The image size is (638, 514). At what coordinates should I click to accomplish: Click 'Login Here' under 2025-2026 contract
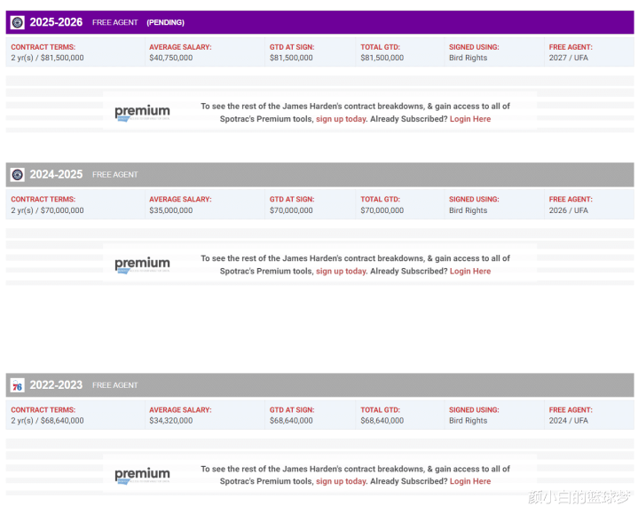point(470,119)
